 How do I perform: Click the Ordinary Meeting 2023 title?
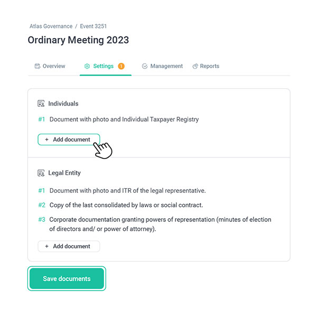point(78,40)
